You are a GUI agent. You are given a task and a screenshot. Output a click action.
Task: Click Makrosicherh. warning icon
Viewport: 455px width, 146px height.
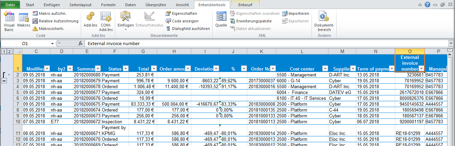(36, 29)
